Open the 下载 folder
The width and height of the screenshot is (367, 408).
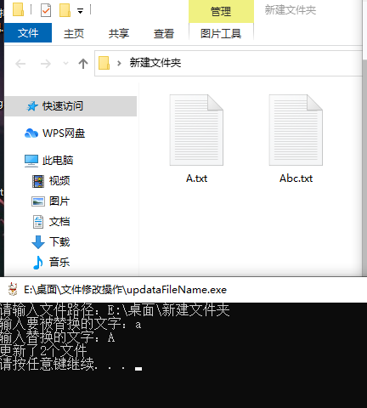click(x=59, y=242)
